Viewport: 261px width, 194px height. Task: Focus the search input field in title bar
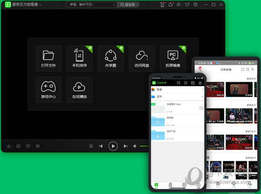91,4
